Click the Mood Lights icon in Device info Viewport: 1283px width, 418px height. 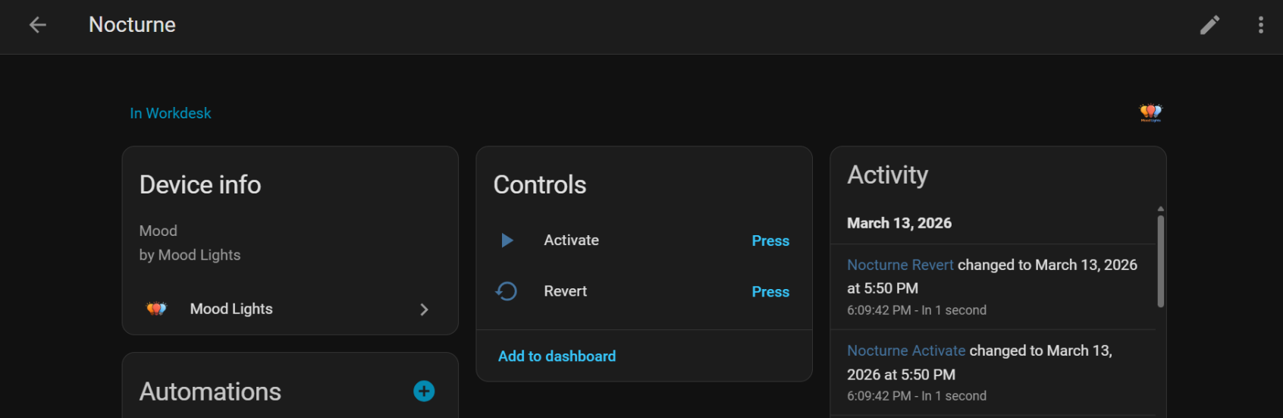[156, 309]
